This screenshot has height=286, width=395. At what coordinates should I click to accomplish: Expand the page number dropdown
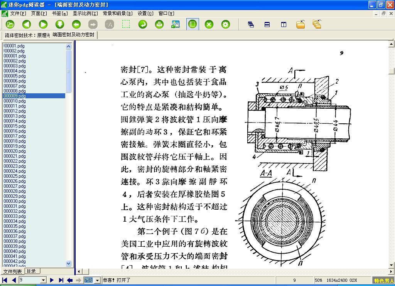[43, 280]
